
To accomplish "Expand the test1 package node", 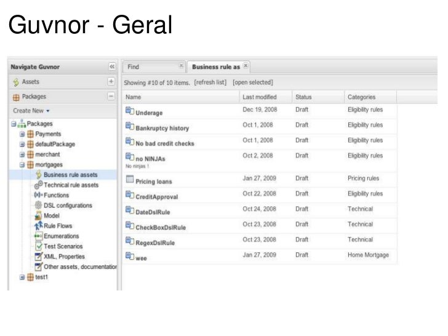I will 22,277.
